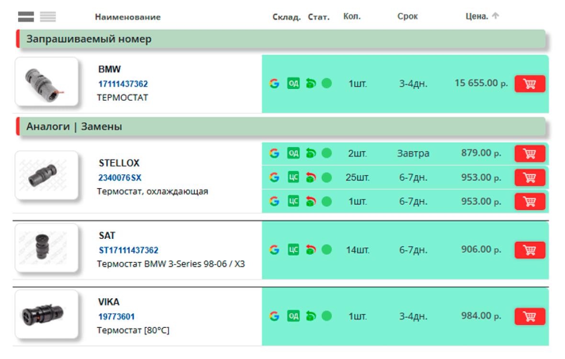
Task: Click quantity 14шт. in SAT row
Action: [x=358, y=250]
